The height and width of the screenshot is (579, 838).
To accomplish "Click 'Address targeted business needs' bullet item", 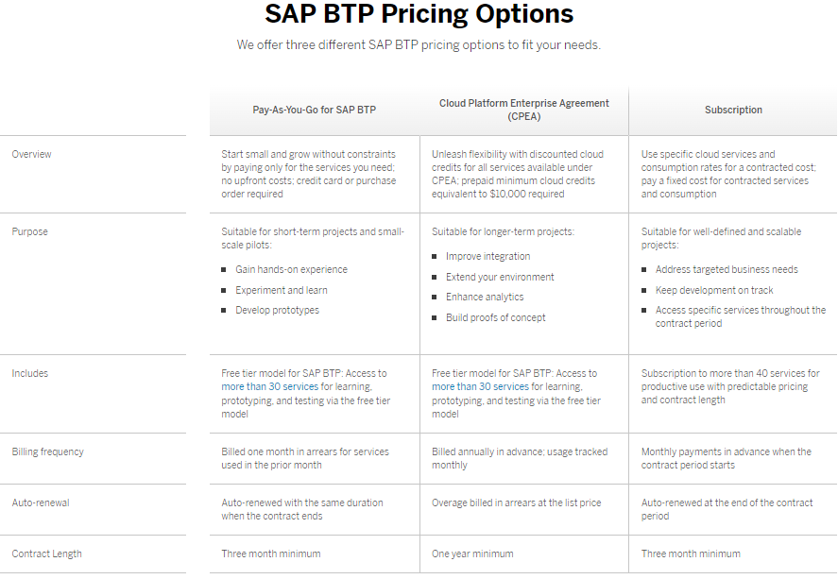I will (x=725, y=270).
